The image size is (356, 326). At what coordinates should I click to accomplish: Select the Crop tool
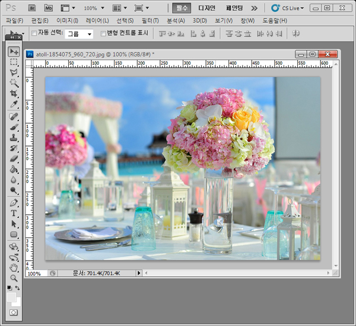(14, 94)
